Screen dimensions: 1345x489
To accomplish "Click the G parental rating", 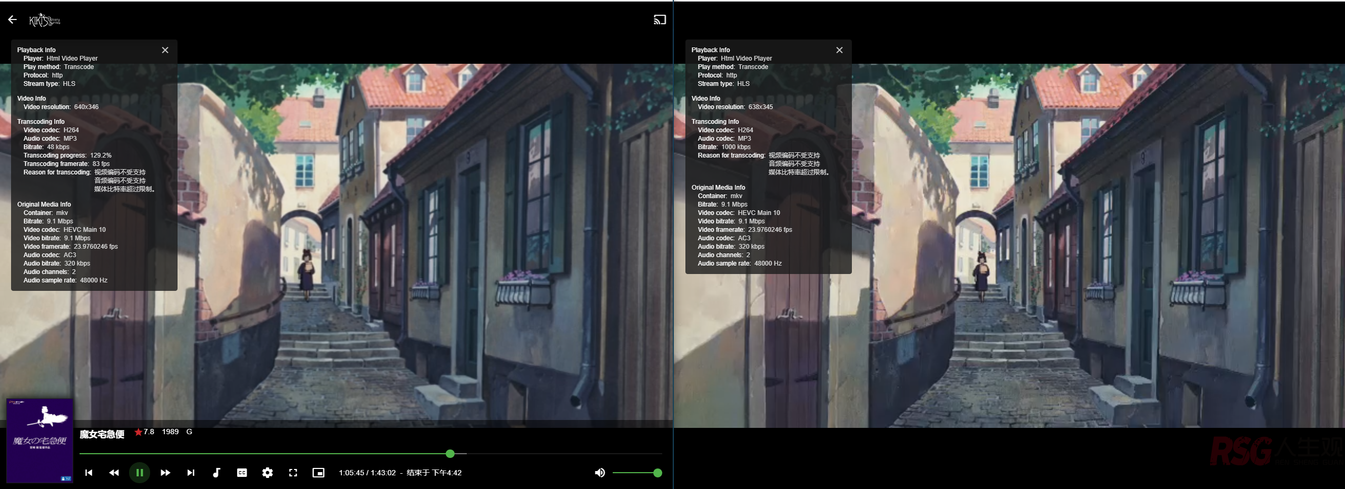I will (x=189, y=432).
